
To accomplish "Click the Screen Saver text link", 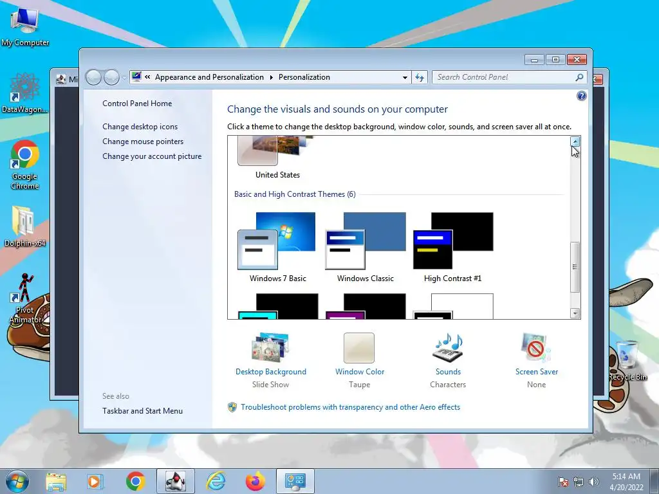I will tap(537, 372).
